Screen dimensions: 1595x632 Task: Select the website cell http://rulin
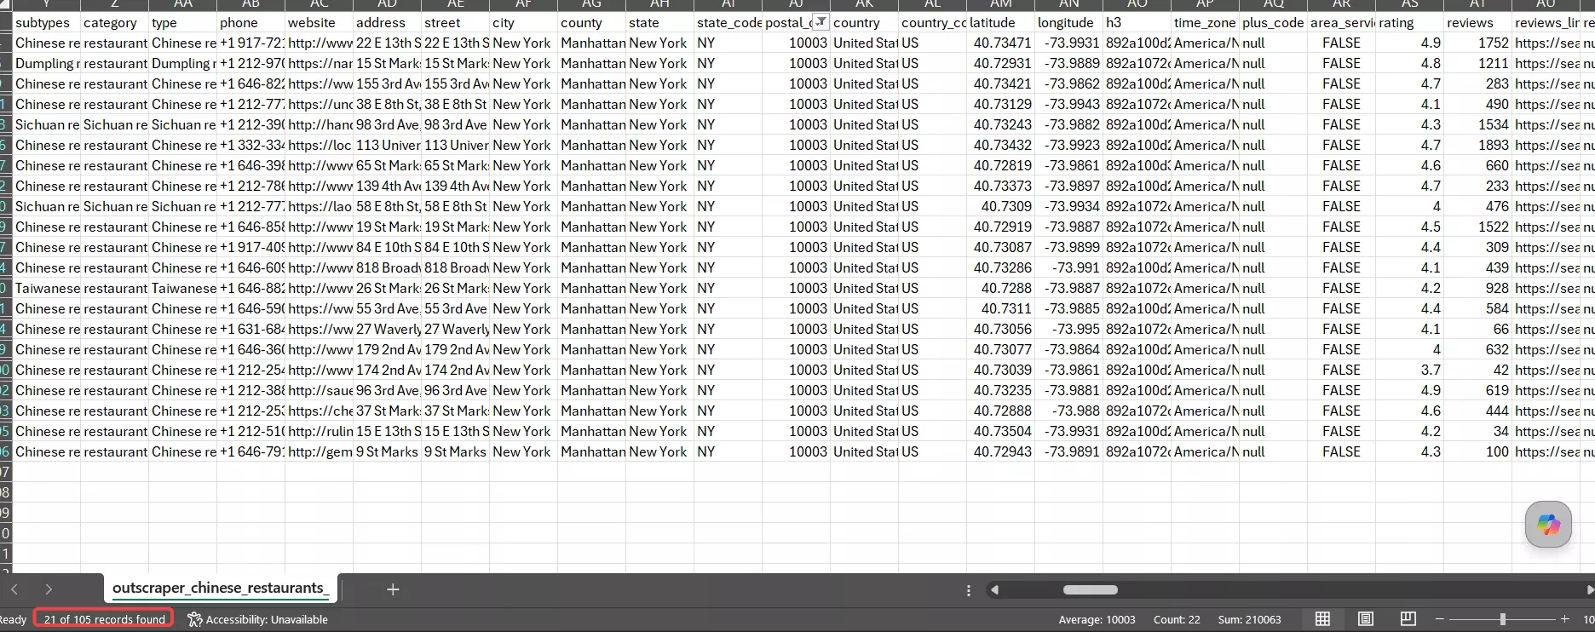pyautogui.click(x=319, y=431)
